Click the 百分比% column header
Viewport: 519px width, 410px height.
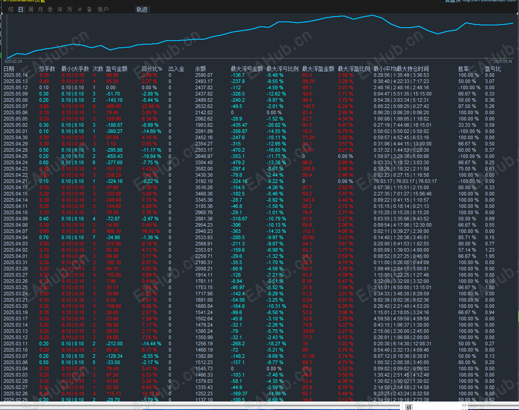152,69
